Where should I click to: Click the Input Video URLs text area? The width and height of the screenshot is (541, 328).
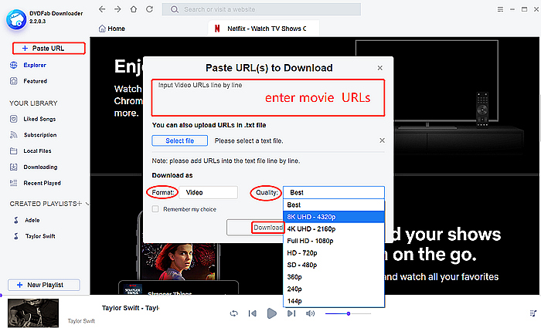(x=266, y=99)
